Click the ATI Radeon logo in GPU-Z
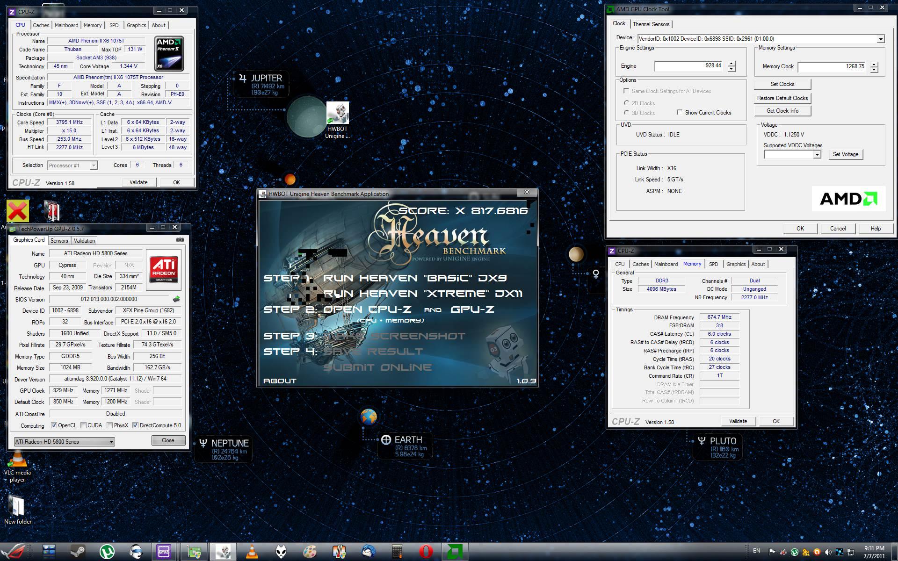Viewport: 898px width, 561px height. click(164, 269)
